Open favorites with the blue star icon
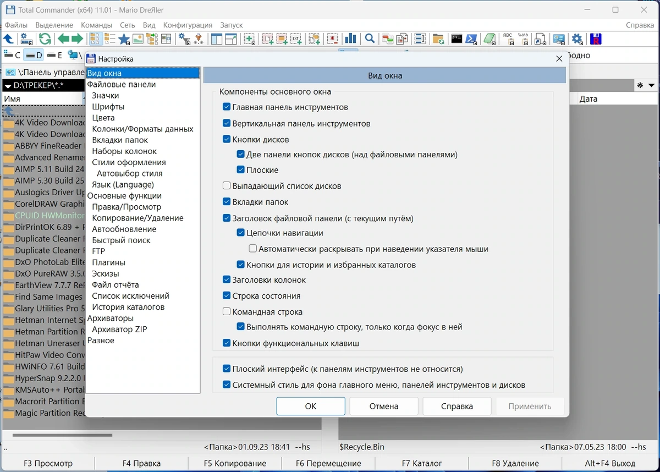 [124, 39]
